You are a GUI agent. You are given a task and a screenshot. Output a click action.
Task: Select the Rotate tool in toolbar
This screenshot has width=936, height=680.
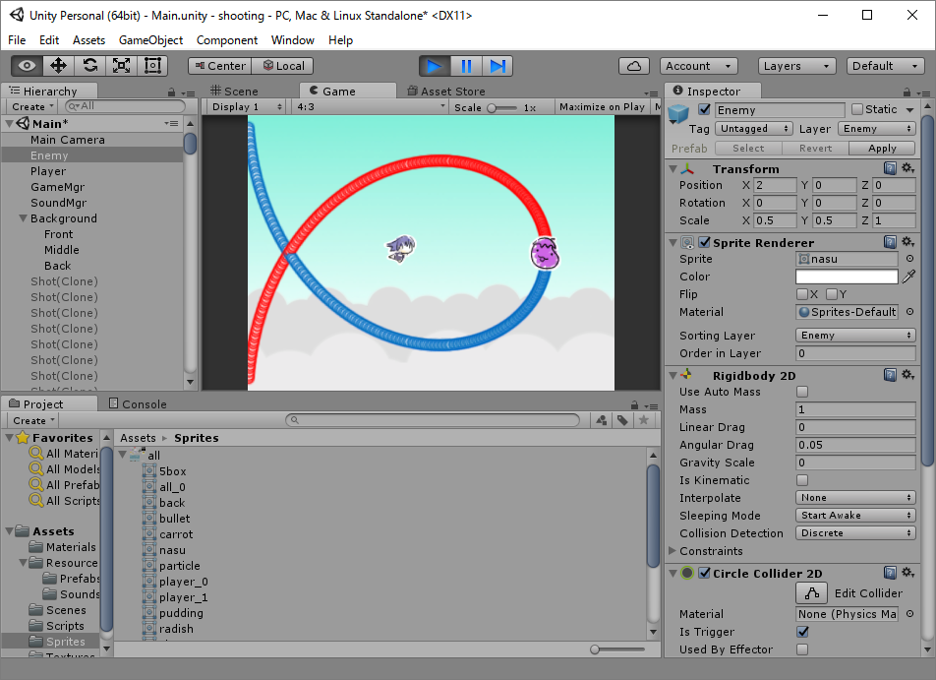pyautogui.click(x=90, y=66)
